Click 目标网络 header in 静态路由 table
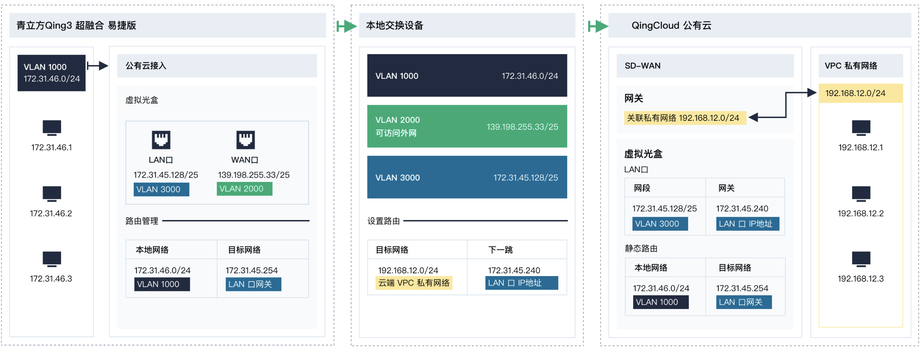 click(735, 268)
